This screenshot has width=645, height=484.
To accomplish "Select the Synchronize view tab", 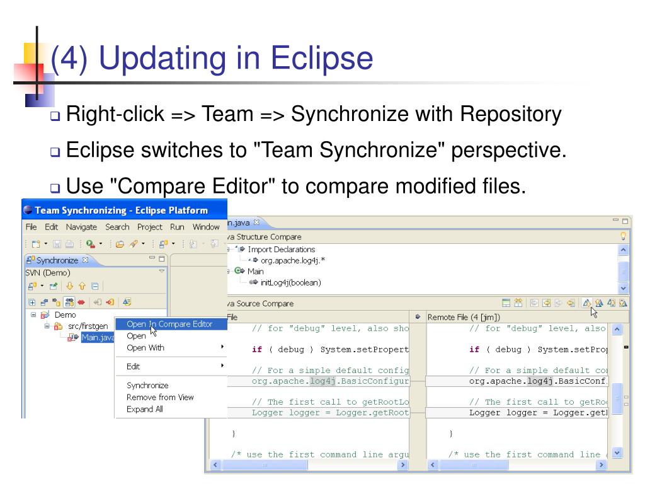I will point(57,260).
